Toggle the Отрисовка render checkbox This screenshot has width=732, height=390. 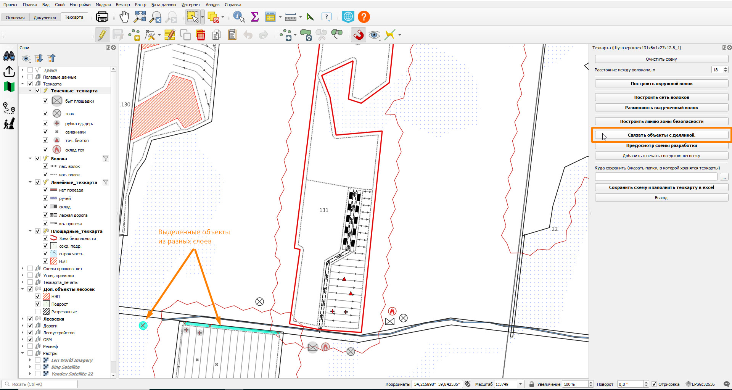(x=654, y=384)
